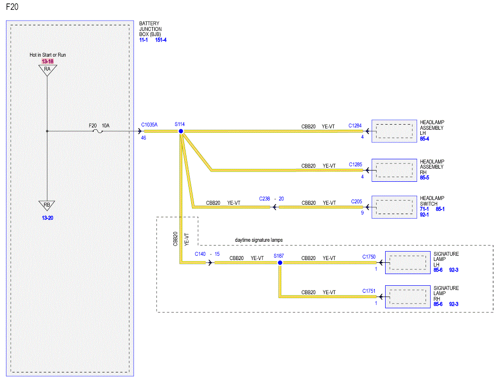Open the 85-6 link for Signature Lamp RH
The height and width of the screenshot is (379, 499).
click(x=438, y=304)
